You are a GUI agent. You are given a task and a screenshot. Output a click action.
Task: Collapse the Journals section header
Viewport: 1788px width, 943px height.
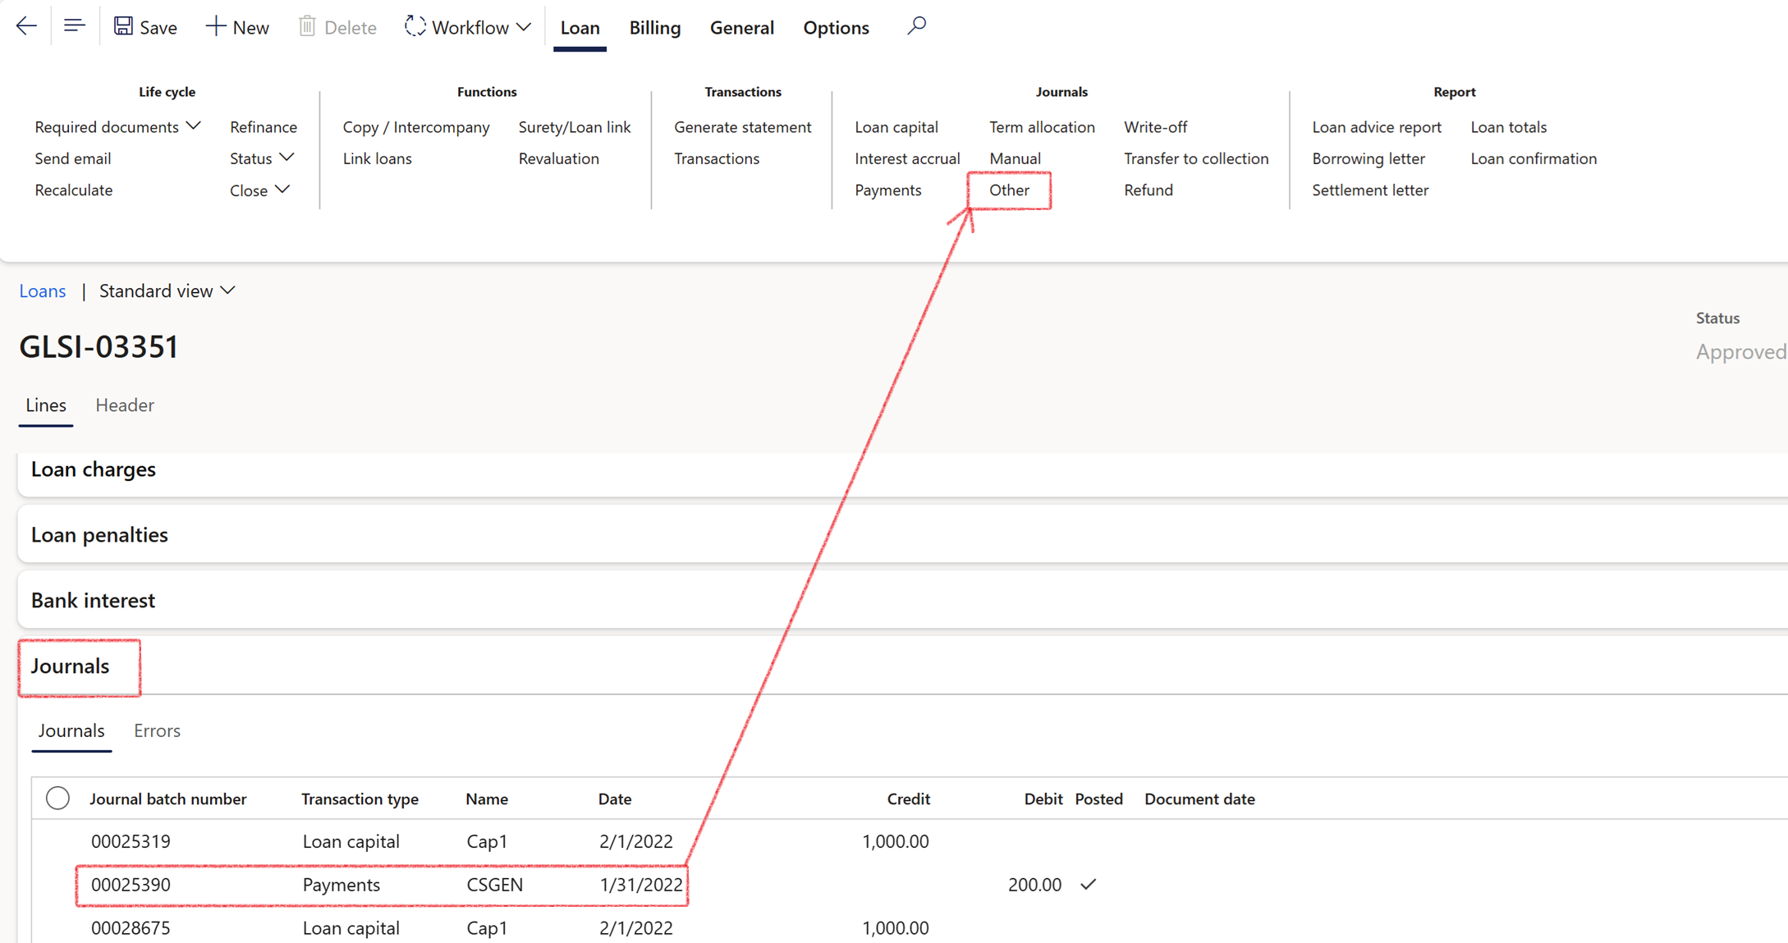[x=70, y=666]
